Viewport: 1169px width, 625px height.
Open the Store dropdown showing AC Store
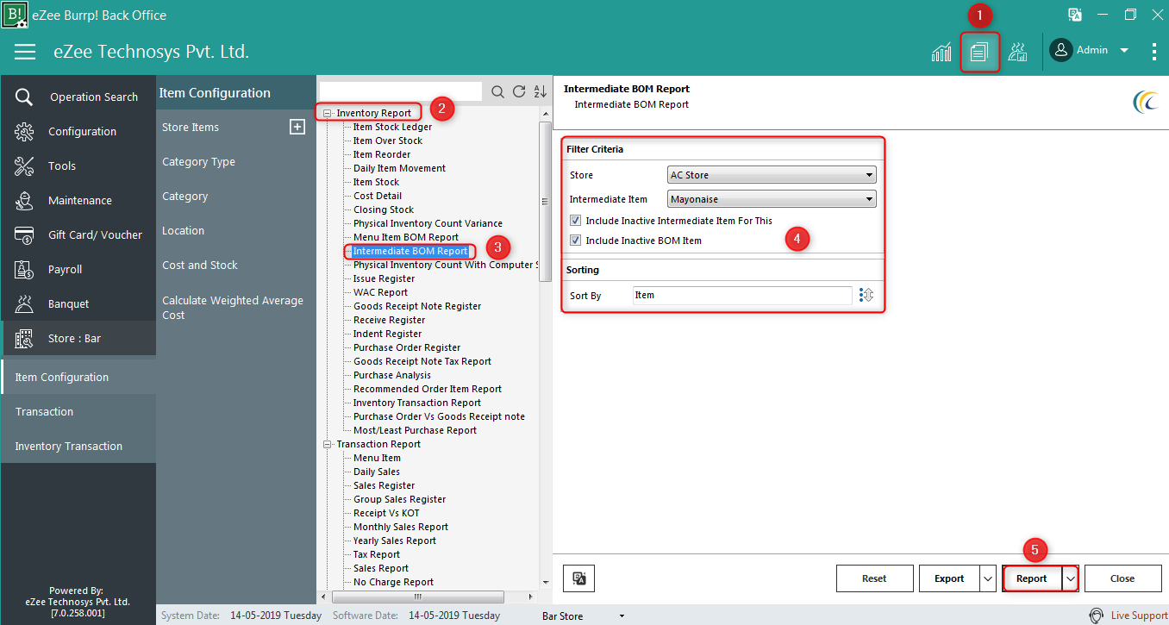point(772,175)
